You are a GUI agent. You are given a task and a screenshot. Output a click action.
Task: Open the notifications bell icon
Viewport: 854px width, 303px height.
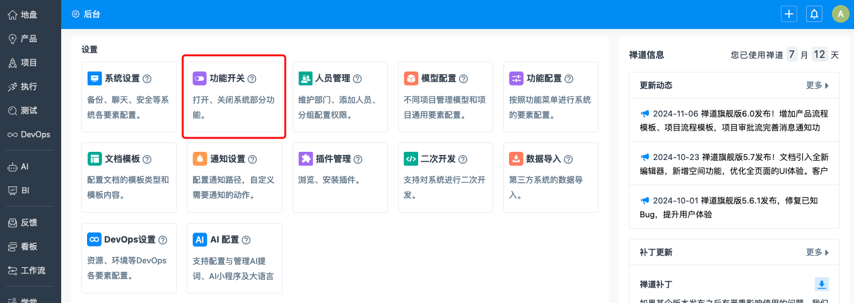814,14
